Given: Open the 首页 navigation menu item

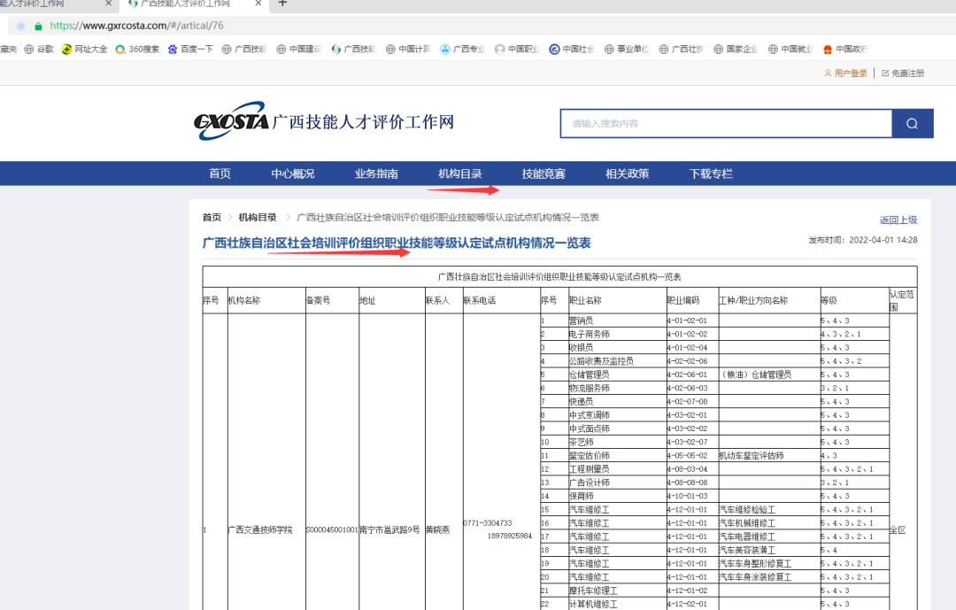Looking at the screenshot, I should click(x=220, y=174).
